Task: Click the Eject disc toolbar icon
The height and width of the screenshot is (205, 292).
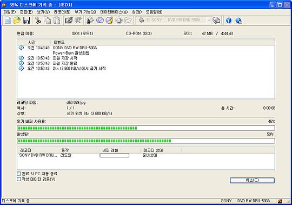Action: coord(119,21)
